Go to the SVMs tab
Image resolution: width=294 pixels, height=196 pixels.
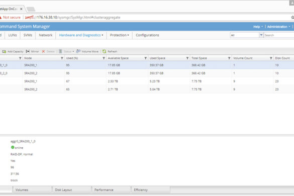pyautogui.click(x=28, y=35)
